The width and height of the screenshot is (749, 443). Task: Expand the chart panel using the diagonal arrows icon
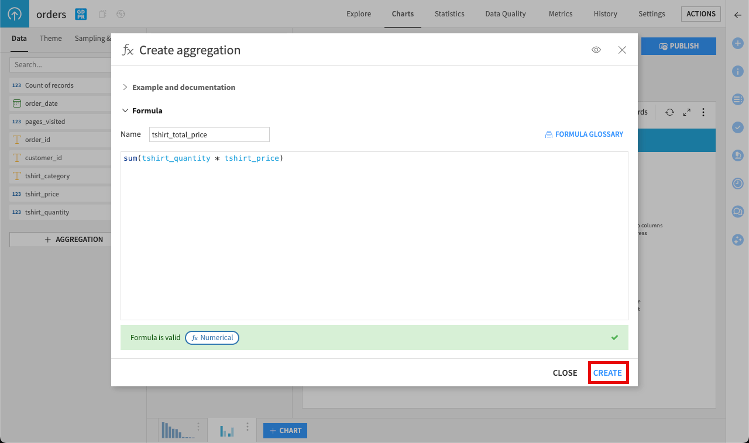686,112
